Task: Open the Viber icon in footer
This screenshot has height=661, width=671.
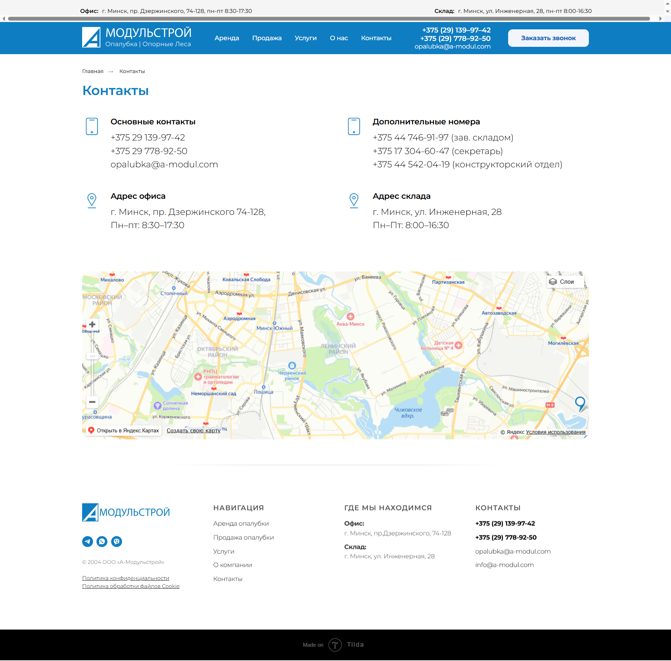Action: coord(116,542)
